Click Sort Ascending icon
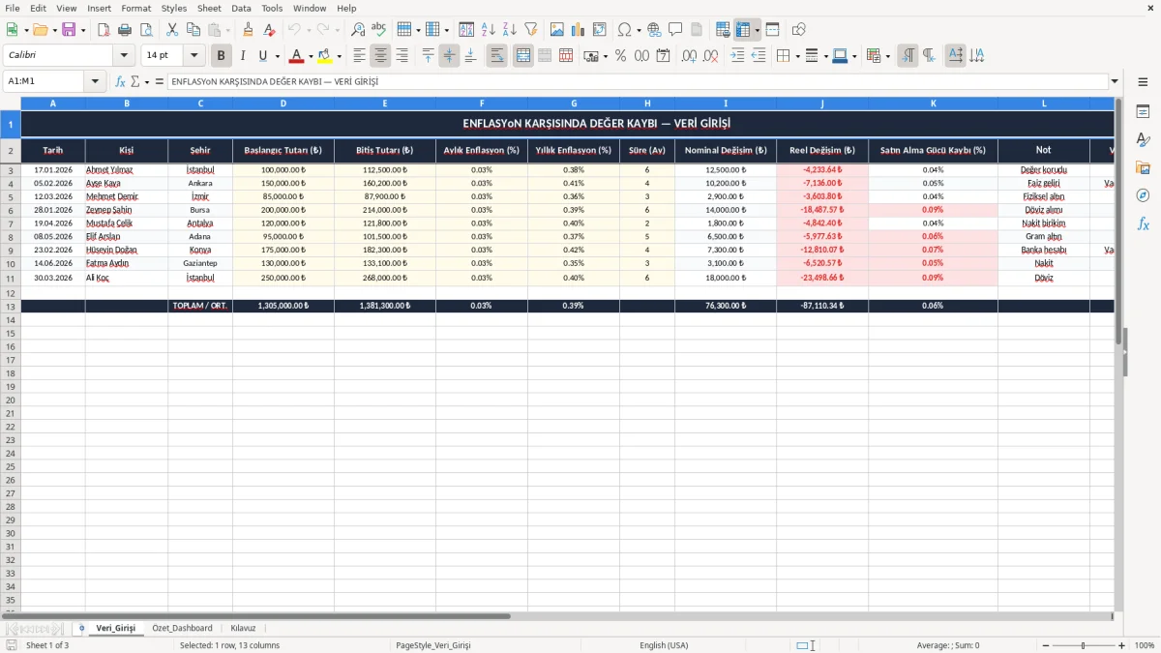Screen dimensions: 1161x653 489,30
